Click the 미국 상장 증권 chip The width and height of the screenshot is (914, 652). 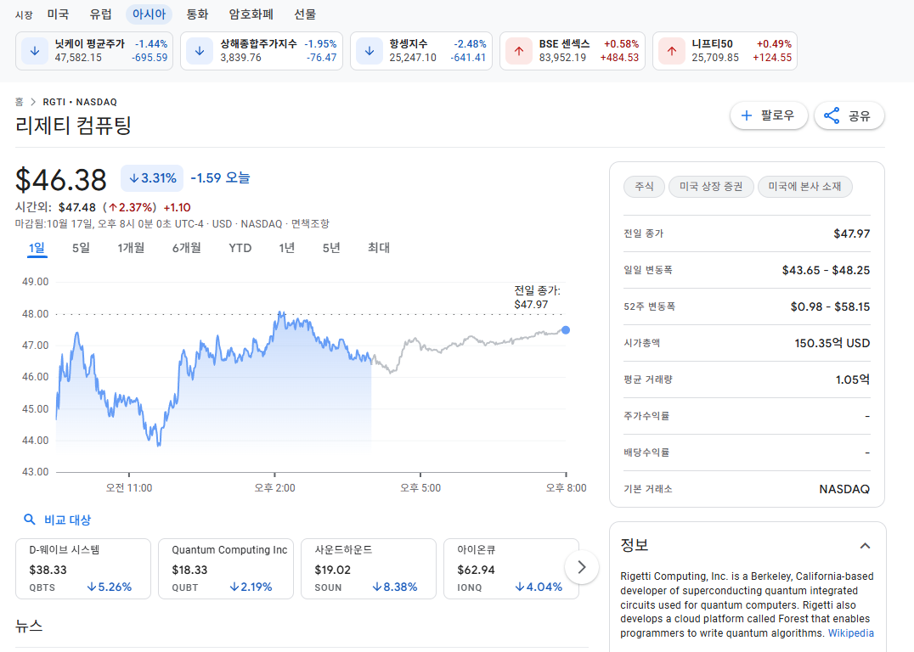click(711, 187)
